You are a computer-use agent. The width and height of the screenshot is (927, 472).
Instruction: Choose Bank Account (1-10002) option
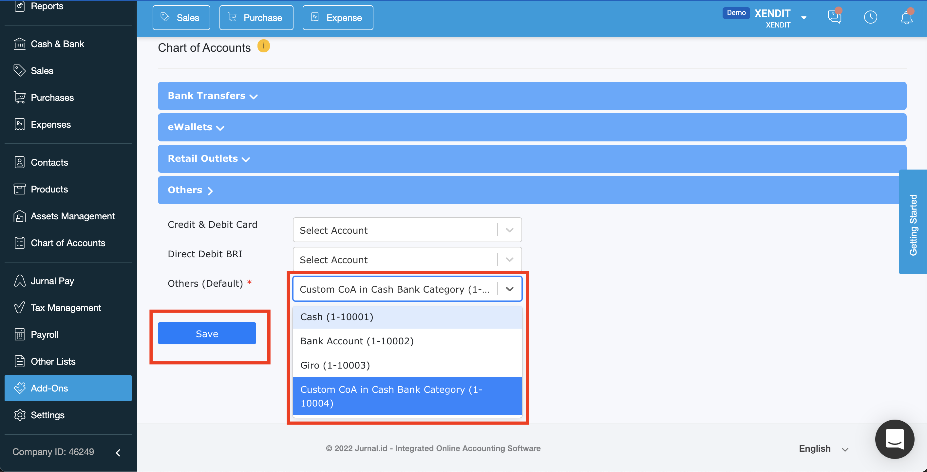[407, 341]
